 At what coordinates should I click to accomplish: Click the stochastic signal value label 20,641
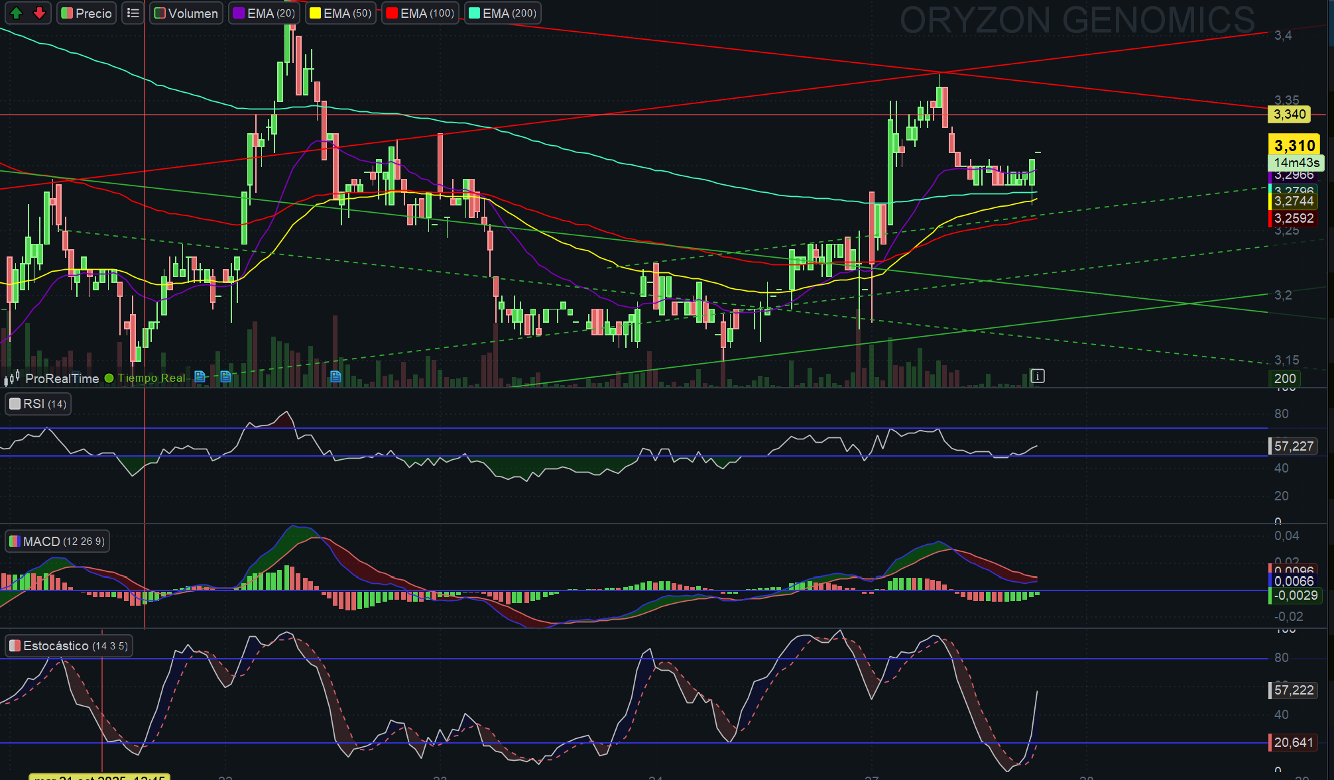point(1294,742)
